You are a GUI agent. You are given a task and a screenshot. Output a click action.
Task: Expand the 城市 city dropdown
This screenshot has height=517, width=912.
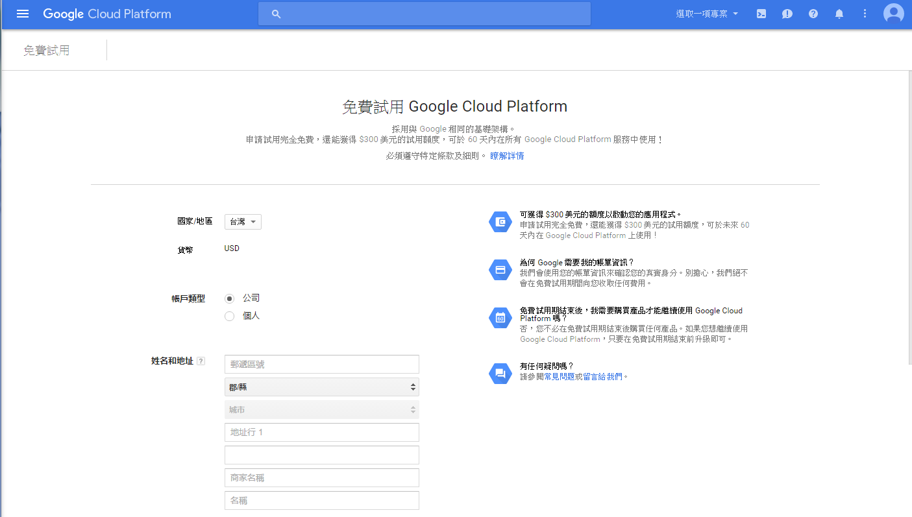coord(322,409)
